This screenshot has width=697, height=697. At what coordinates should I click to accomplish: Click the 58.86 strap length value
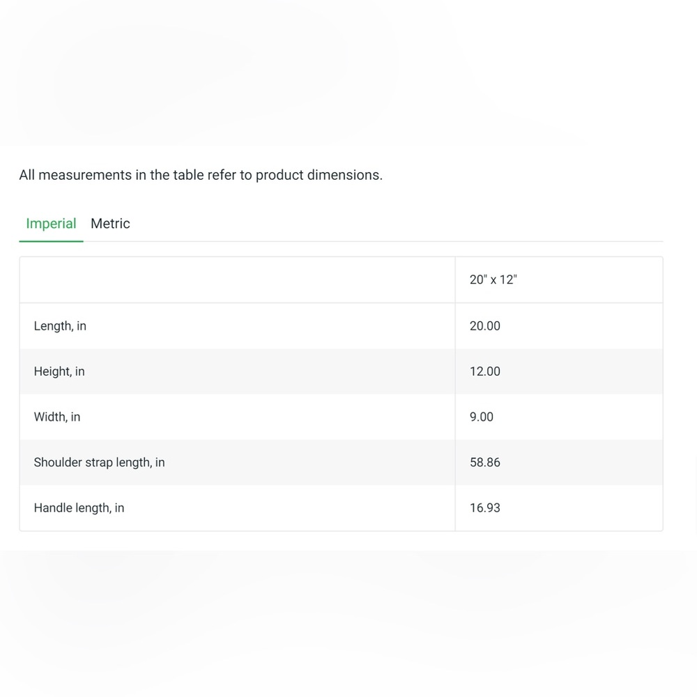(x=485, y=462)
